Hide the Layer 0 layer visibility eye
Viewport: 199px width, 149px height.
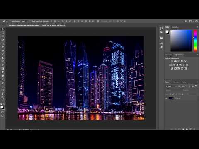click(167, 99)
